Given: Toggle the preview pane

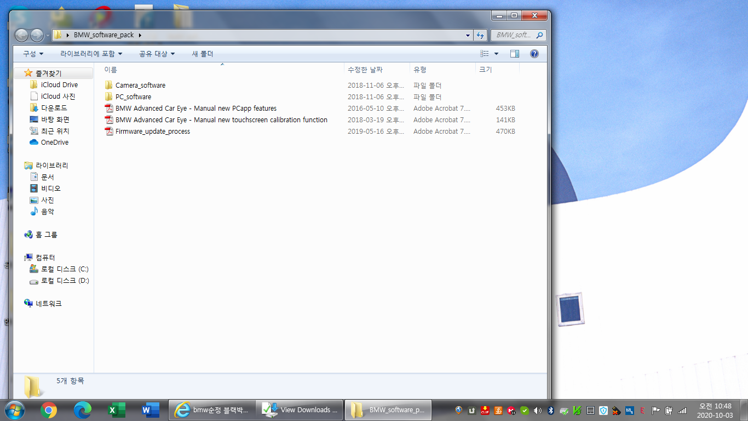Looking at the screenshot, I should (x=515, y=54).
